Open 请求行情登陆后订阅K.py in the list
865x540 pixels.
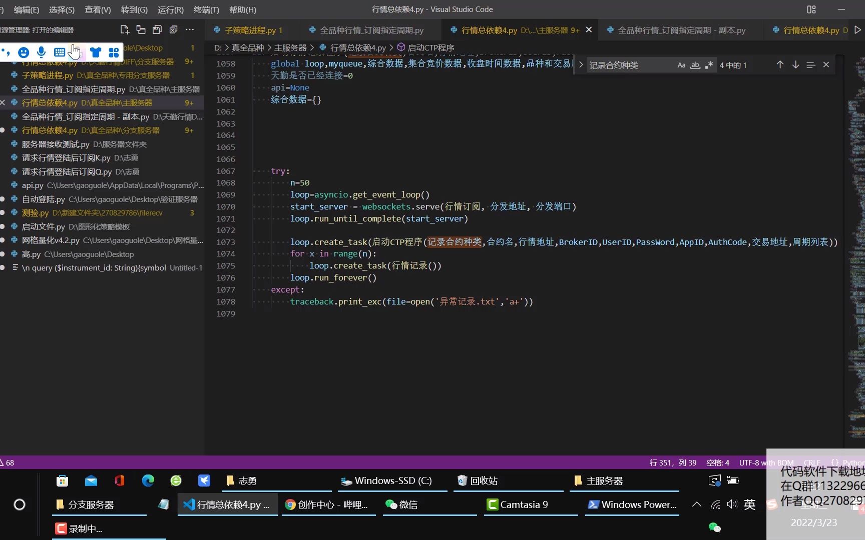tap(102, 157)
